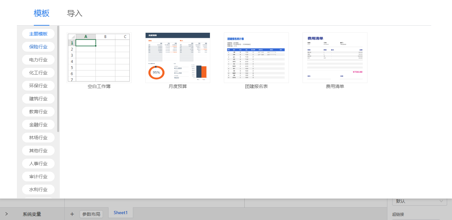Select the 金融行业 category
Viewport: 452px width, 220px height.
[38, 125]
